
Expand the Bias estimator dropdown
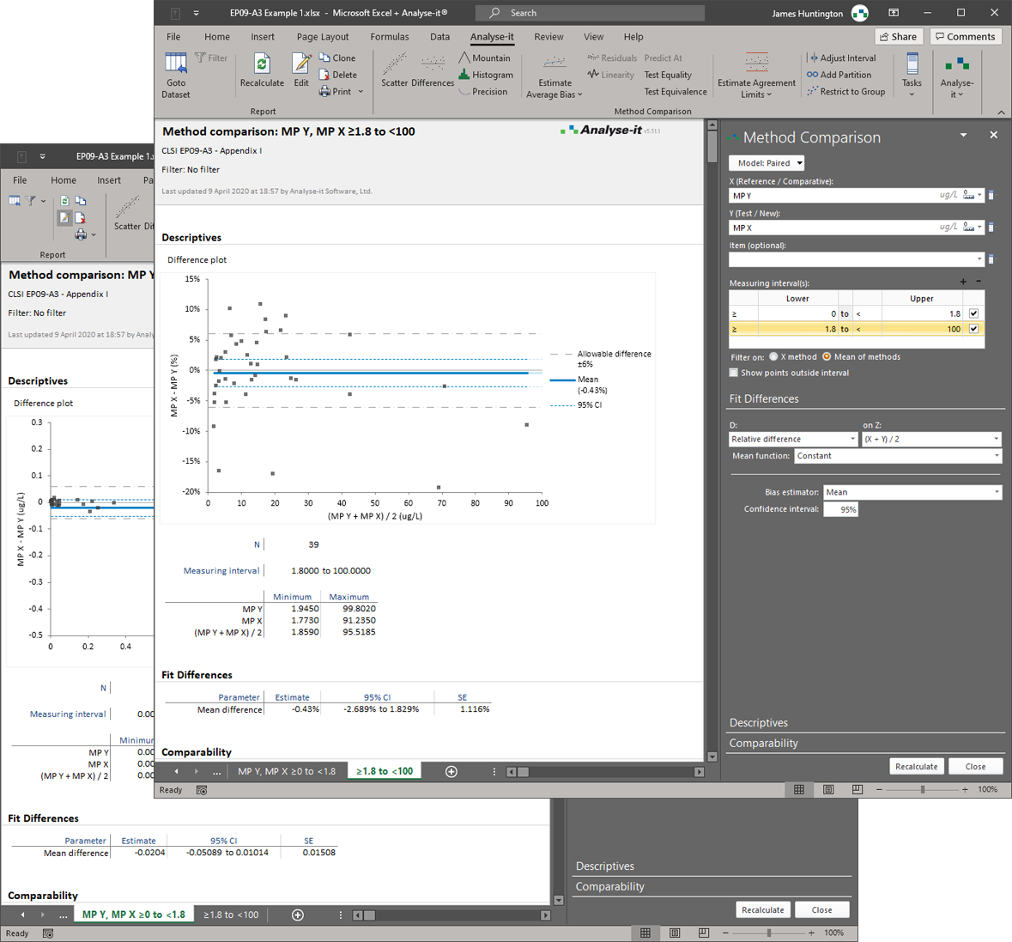tap(912, 492)
